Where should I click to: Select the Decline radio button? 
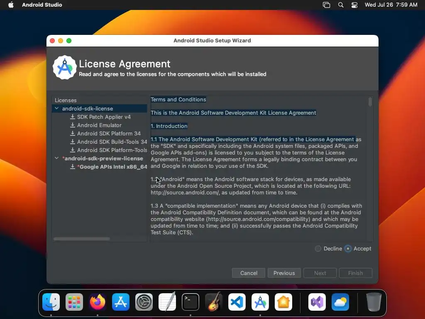318,248
